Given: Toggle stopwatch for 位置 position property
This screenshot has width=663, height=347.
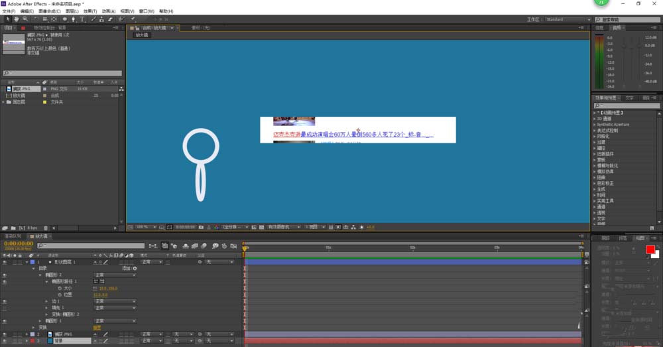Looking at the screenshot, I should click(60, 295).
